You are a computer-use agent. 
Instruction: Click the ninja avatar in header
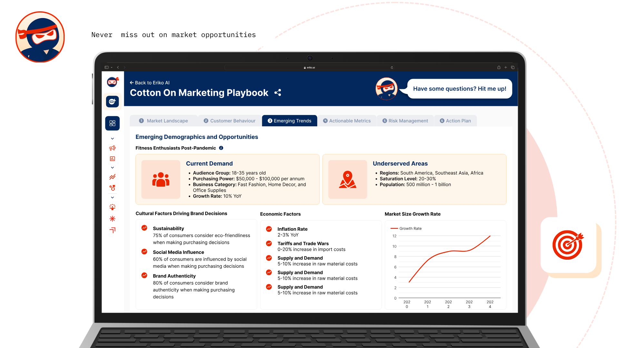386,89
